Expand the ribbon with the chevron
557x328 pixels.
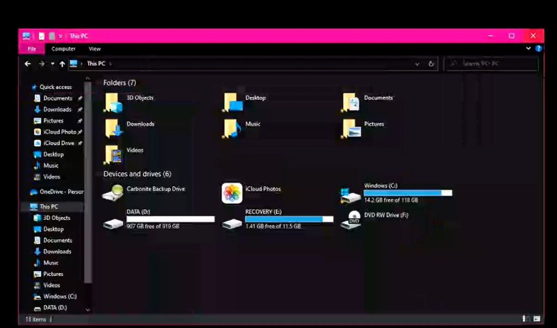pos(529,48)
